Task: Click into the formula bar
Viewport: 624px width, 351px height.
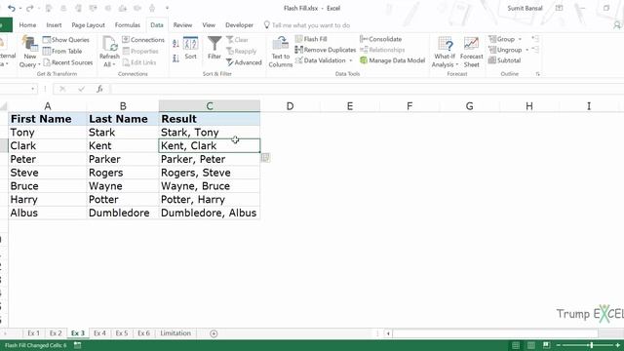Action: (367, 89)
